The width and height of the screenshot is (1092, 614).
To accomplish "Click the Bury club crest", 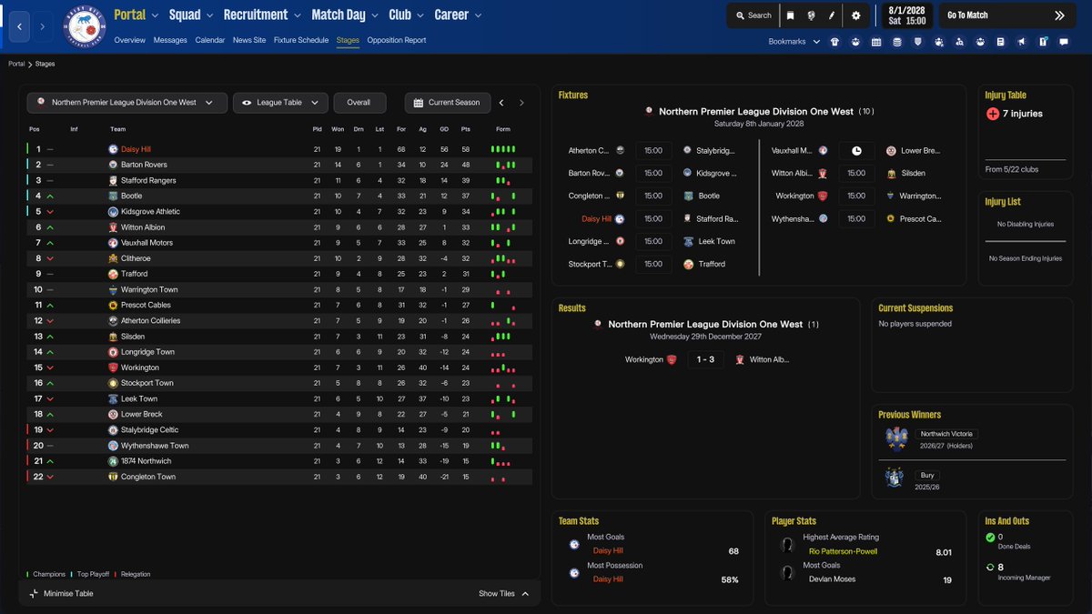I will (896, 478).
